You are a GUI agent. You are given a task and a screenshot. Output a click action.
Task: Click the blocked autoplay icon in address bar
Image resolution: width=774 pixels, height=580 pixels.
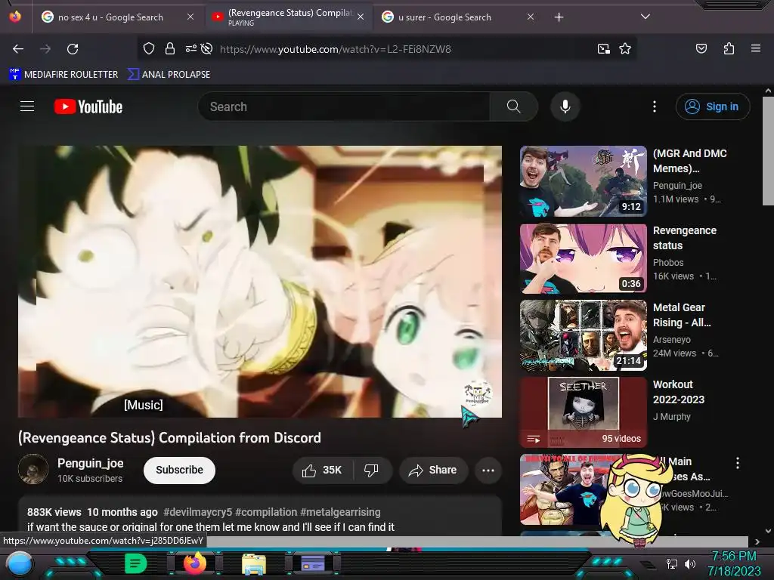(207, 48)
